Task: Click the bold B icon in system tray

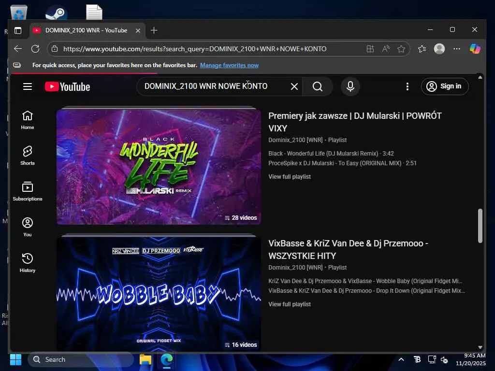Action: [x=417, y=359]
